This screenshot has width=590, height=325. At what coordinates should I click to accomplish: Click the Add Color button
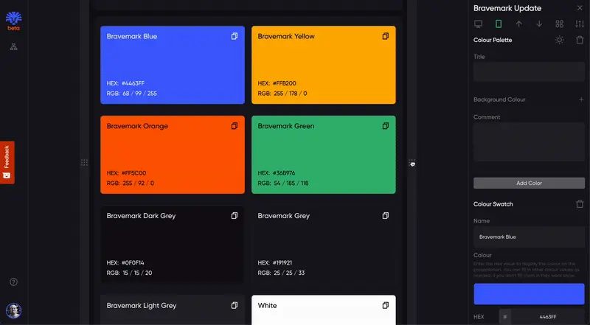529,183
